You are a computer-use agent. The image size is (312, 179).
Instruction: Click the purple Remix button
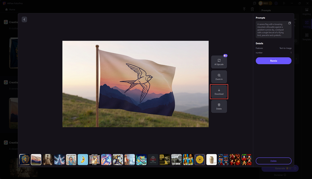273,61
